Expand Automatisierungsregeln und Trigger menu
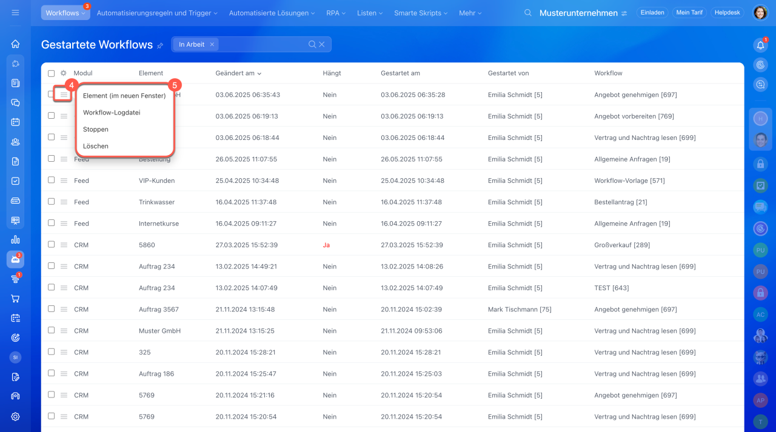 pyautogui.click(x=157, y=13)
